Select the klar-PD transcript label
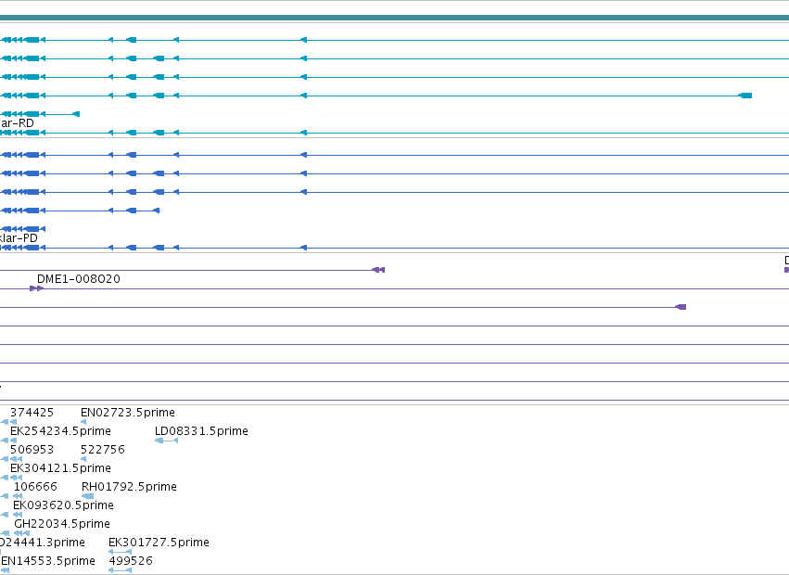This screenshot has width=789, height=575. pos(19,238)
